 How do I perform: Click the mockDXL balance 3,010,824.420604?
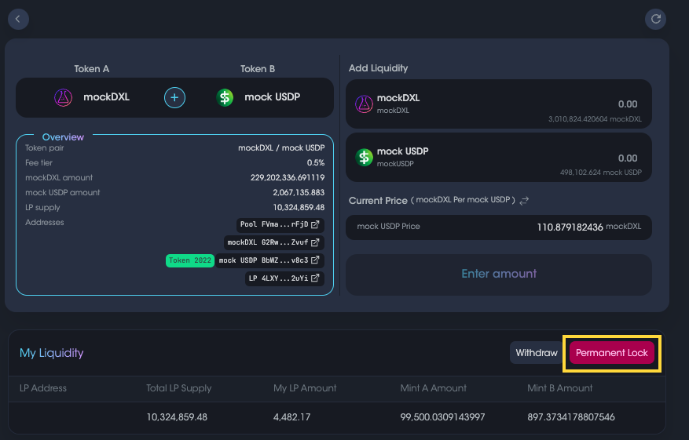595,119
